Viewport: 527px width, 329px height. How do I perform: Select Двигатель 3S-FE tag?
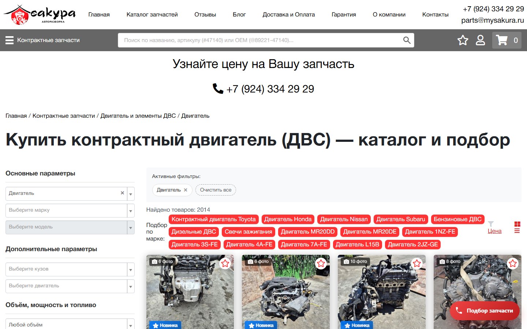(x=195, y=245)
